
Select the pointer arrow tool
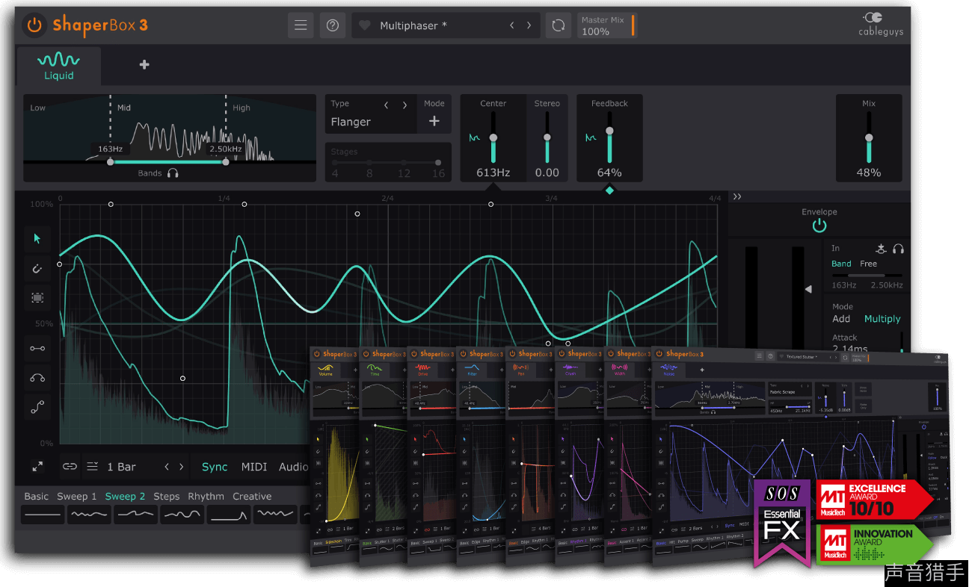click(37, 239)
